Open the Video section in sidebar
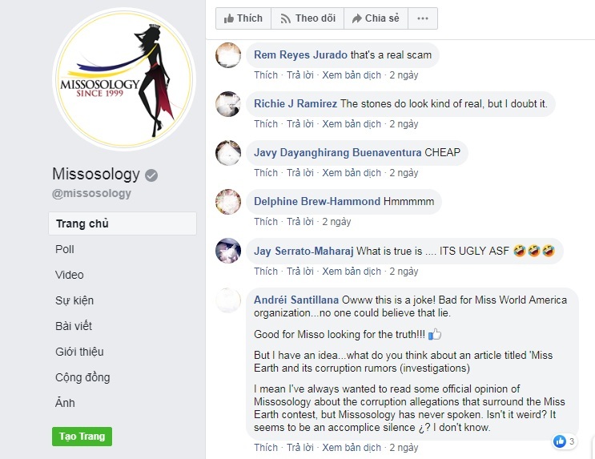This screenshot has width=595, height=459. click(70, 275)
